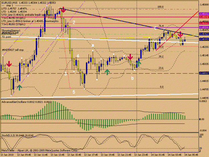Click the red 1.45561 price tag

(204, 23)
